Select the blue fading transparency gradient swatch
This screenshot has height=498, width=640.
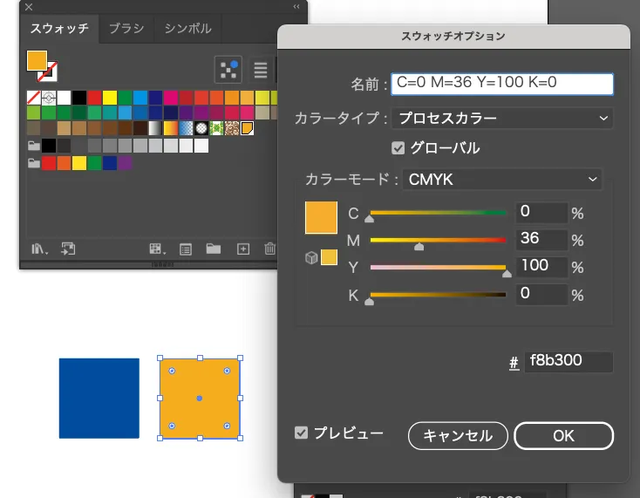pyautogui.click(x=186, y=128)
